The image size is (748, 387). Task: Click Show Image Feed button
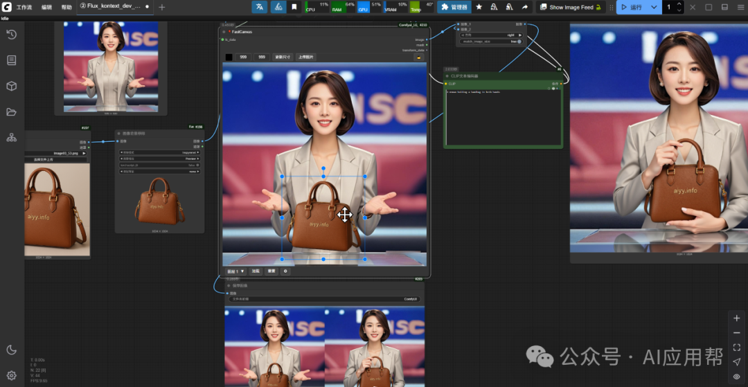tap(571, 7)
